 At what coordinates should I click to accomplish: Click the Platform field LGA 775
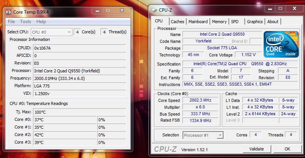80,86
